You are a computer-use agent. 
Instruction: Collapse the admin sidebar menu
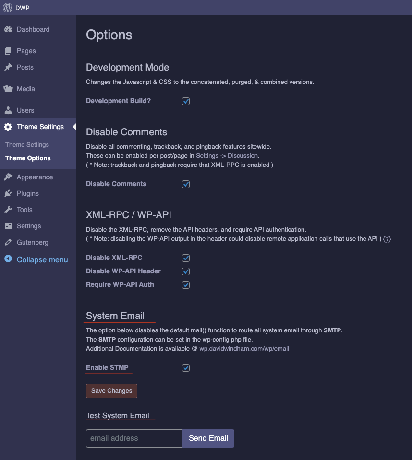click(36, 259)
